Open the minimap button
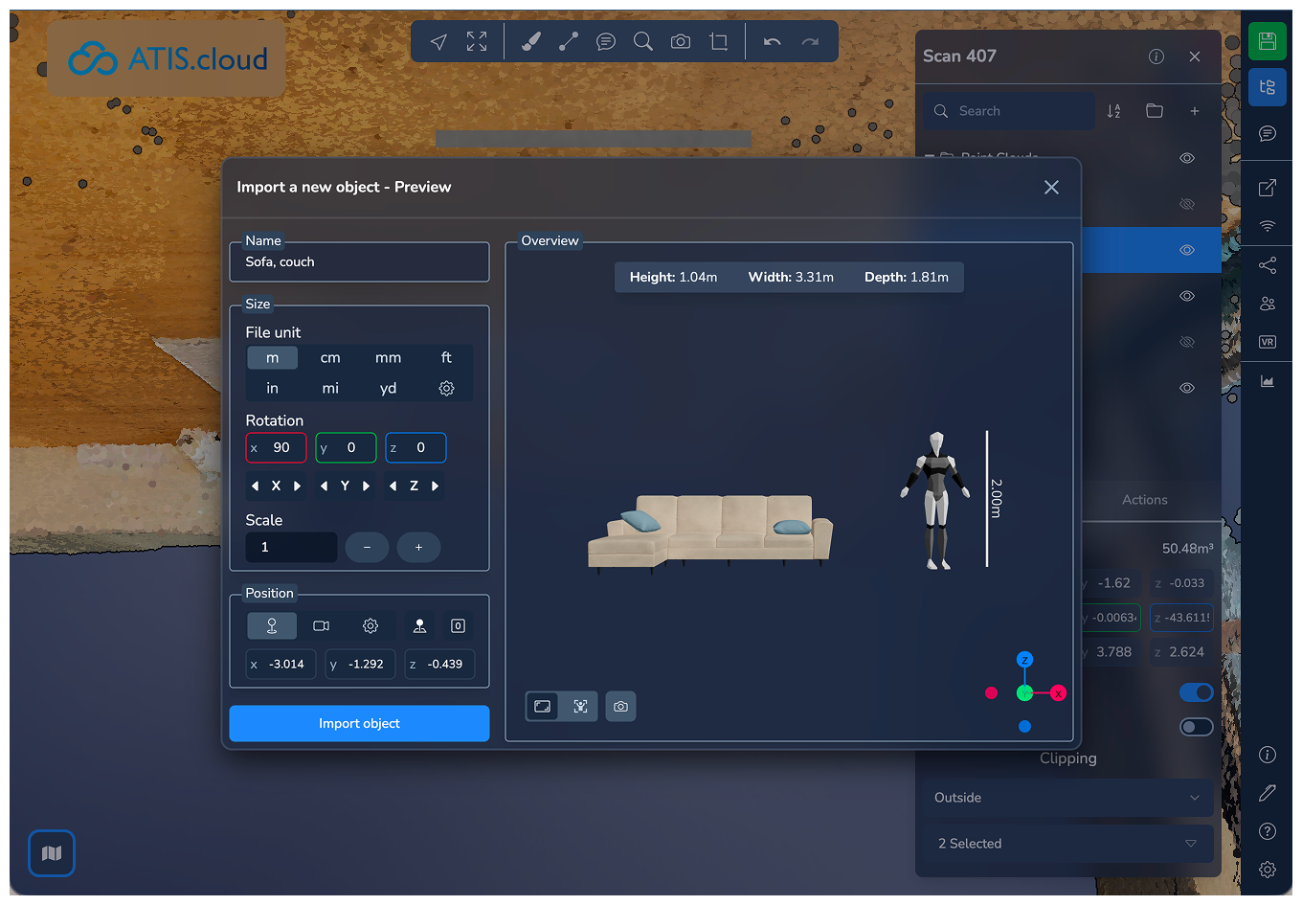 52,852
